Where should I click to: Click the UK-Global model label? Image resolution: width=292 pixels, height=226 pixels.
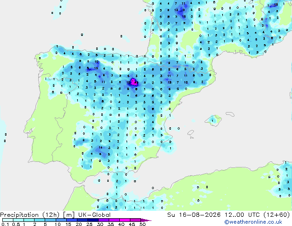pos(94,215)
